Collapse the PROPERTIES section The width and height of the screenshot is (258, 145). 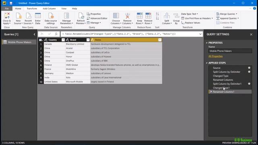[x=207, y=43]
